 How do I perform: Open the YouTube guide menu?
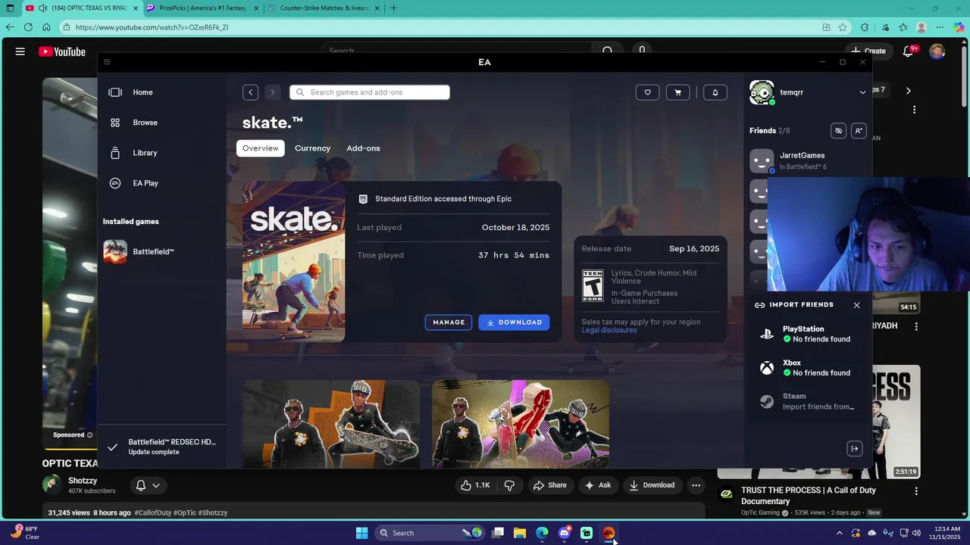point(20,51)
